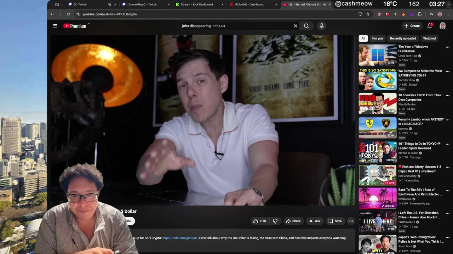Open options for Ferrari v Lambo video
Image resolution: width=453 pixels, height=254 pixels.
447,120
